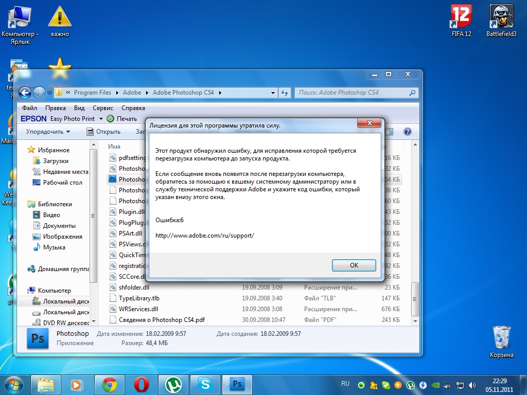Select the важно desktop icon
Image resolution: width=527 pixels, height=395 pixels.
pyautogui.click(x=60, y=21)
